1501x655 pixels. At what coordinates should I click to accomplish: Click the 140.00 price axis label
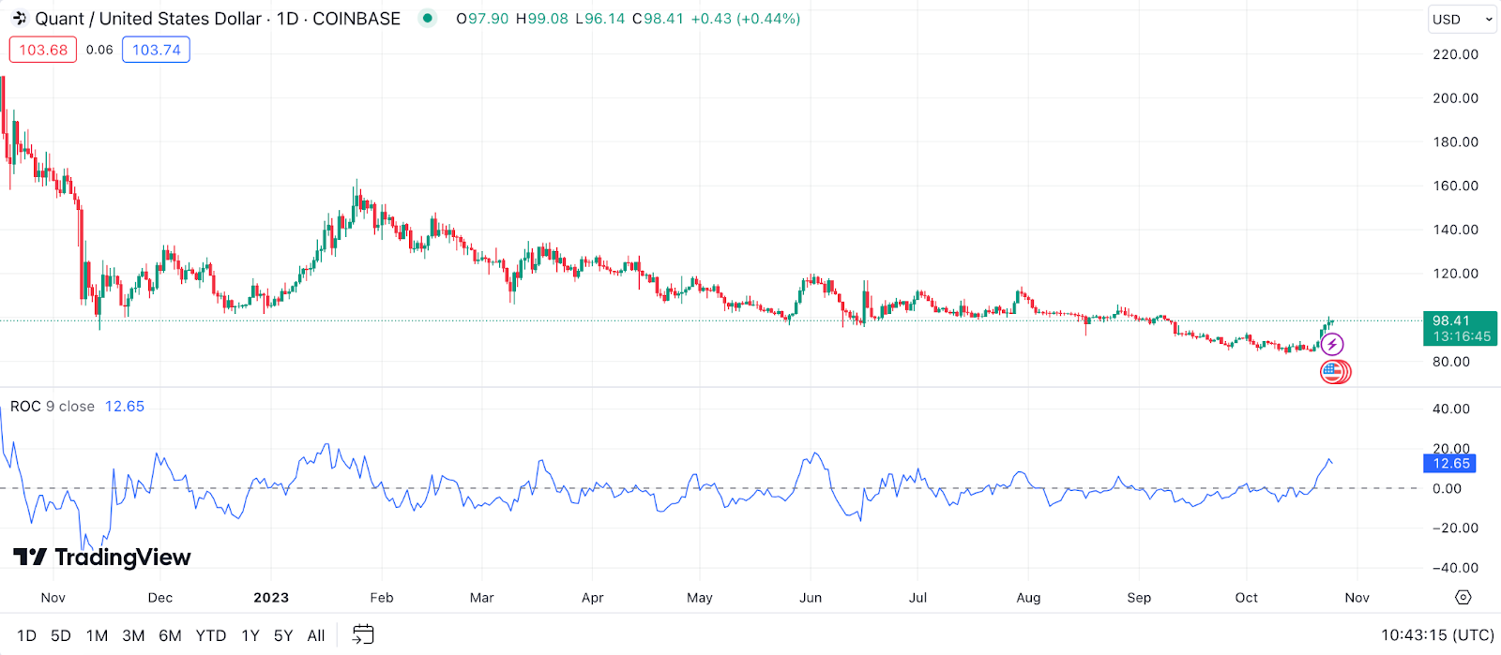pyautogui.click(x=1455, y=230)
